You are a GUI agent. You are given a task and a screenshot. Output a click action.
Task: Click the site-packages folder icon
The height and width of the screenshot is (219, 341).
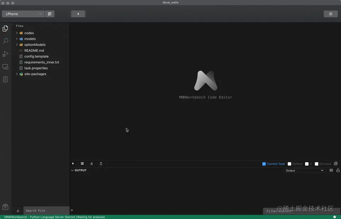[x=21, y=74]
